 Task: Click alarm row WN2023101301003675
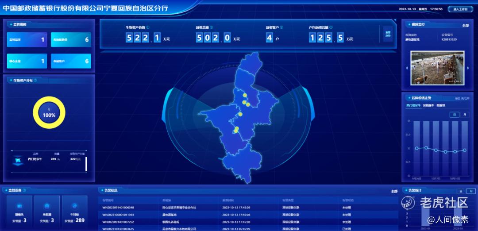pyautogui.click(x=249, y=228)
